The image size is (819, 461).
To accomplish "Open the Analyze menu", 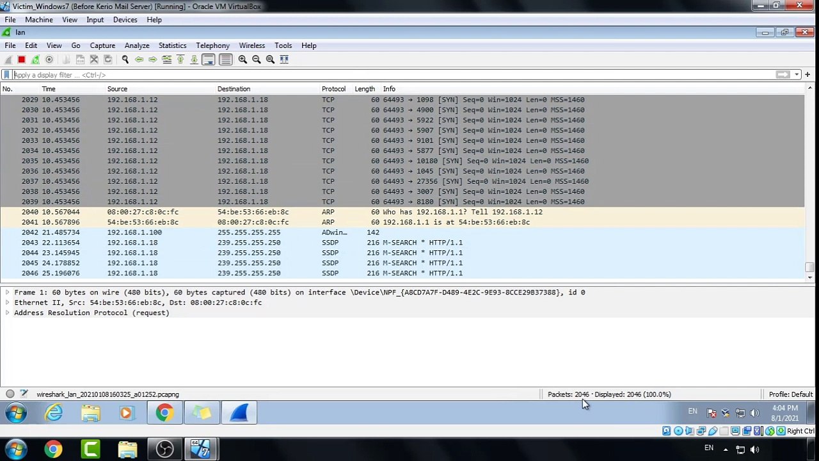I will (137, 45).
